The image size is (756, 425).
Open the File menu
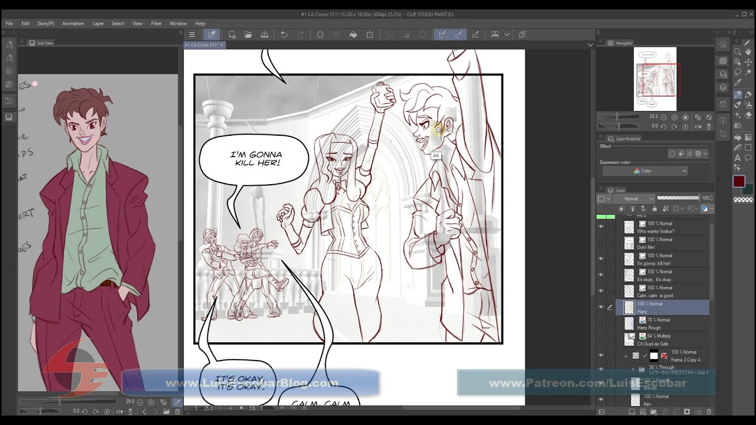pos(9,24)
